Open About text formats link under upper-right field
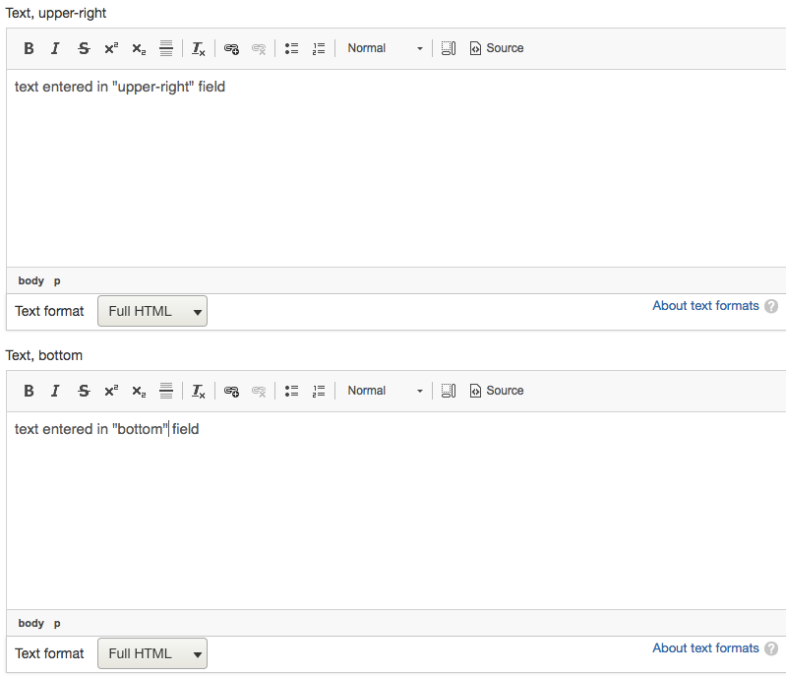The width and height of the screenshot is (786, 676). (705, 306)
